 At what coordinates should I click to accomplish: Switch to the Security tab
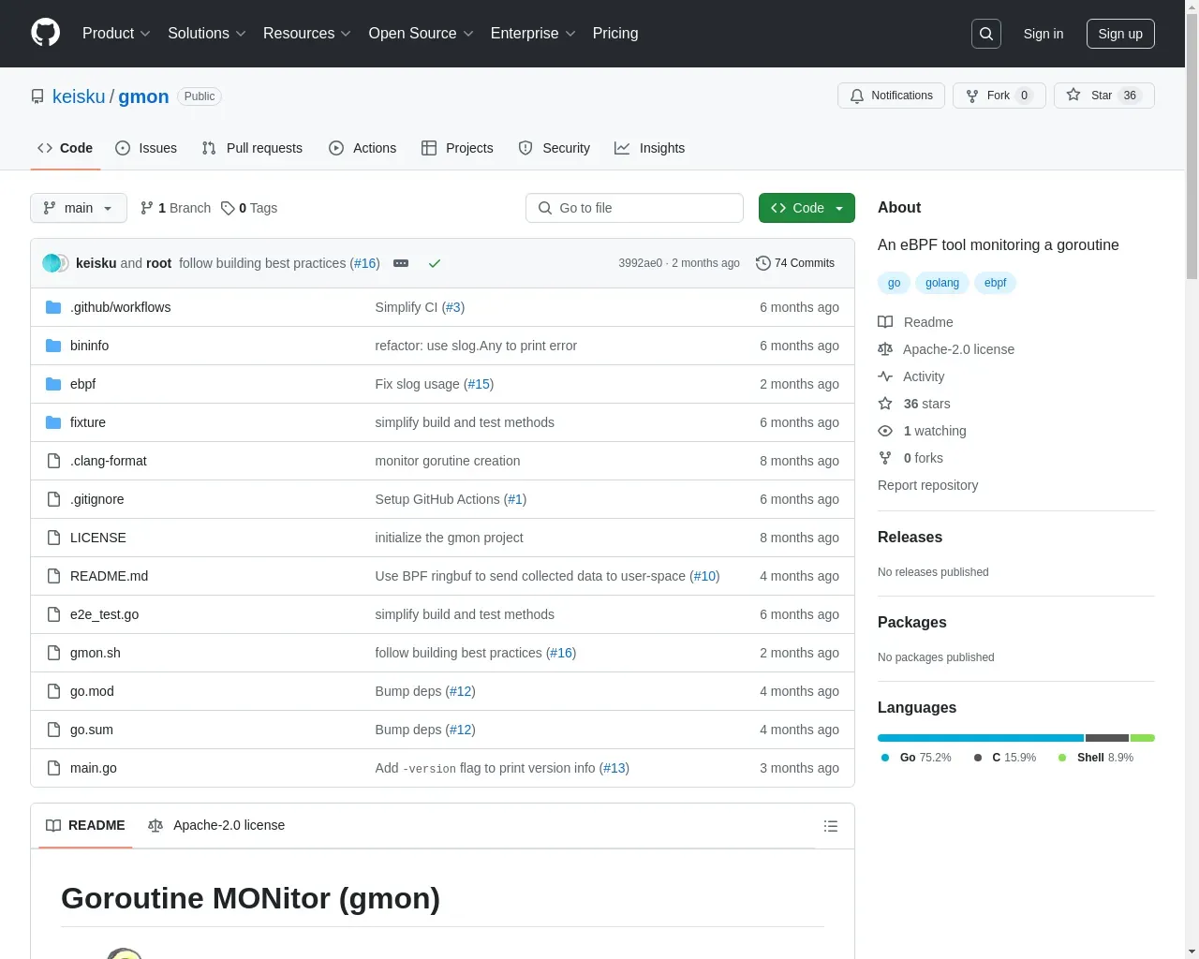(555, 148)
